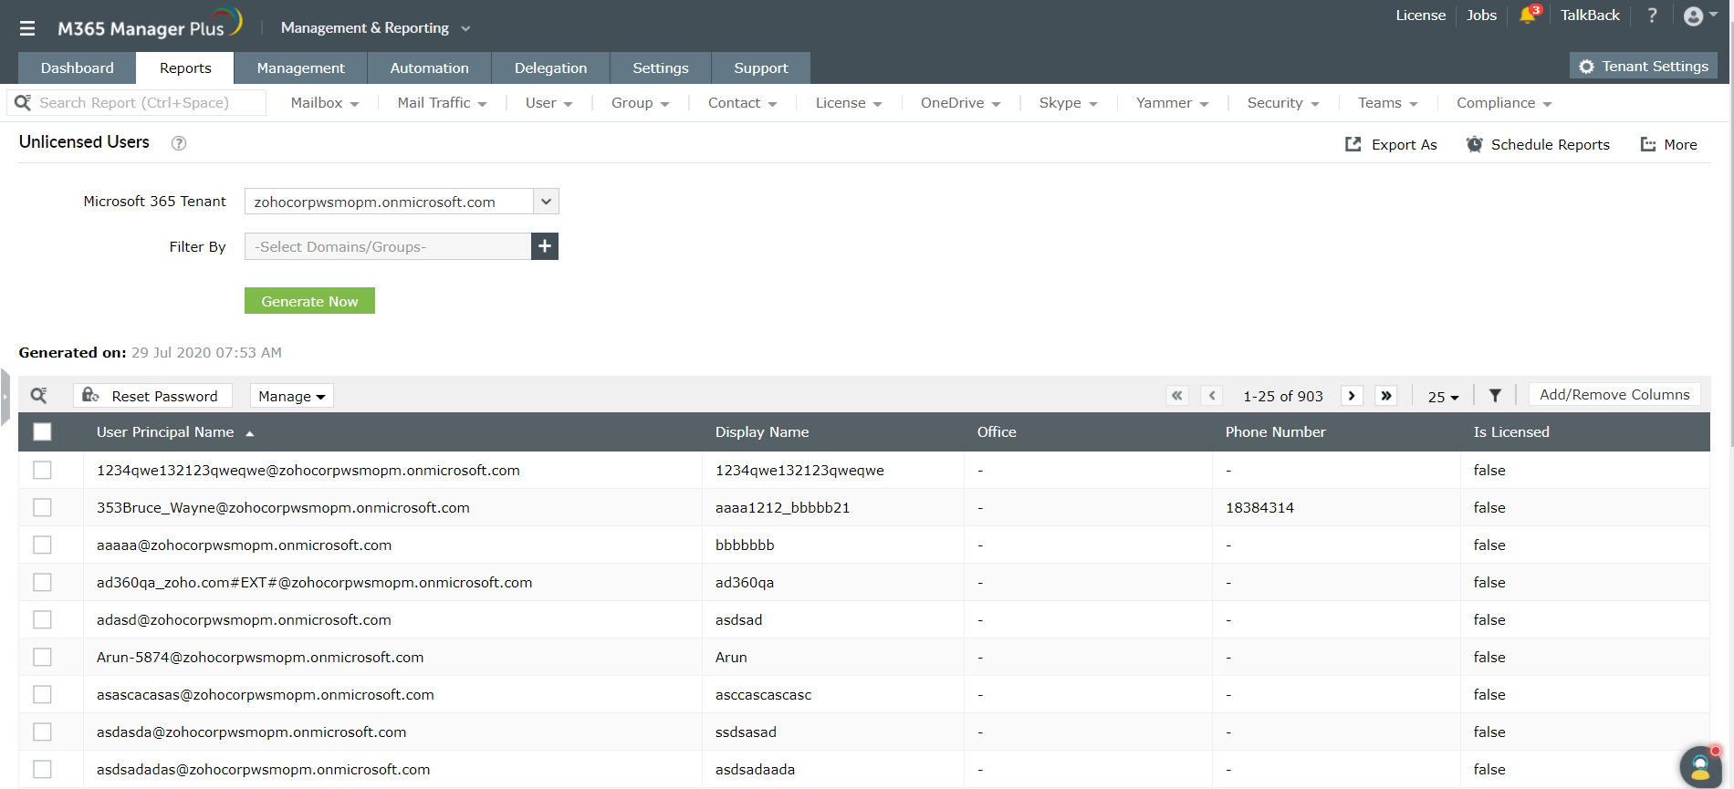Viewport: 1734px width, 789px height.
Task: Change the rows per page dropdown showing 25
Action: tap(1443, 397)
